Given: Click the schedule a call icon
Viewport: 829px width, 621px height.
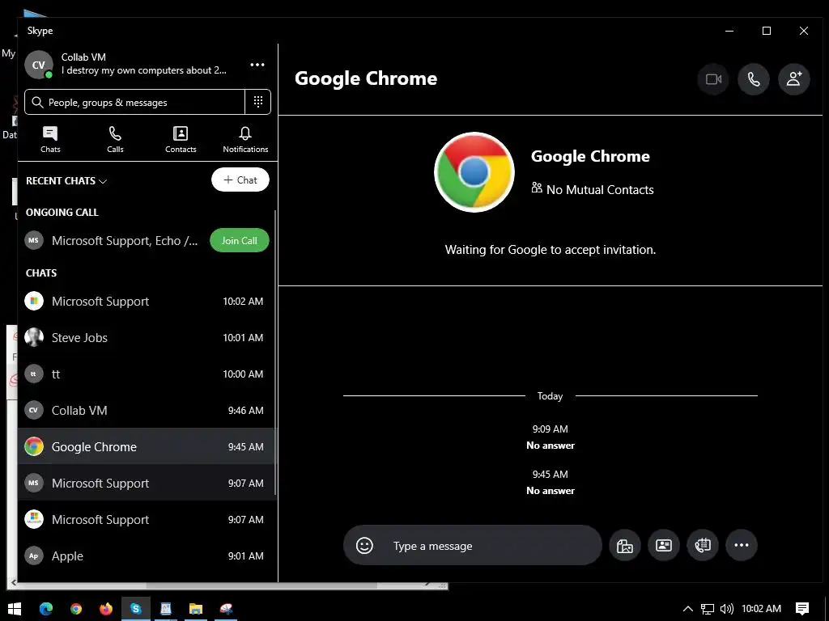Looking at the screenshot, I should (703, 546).
